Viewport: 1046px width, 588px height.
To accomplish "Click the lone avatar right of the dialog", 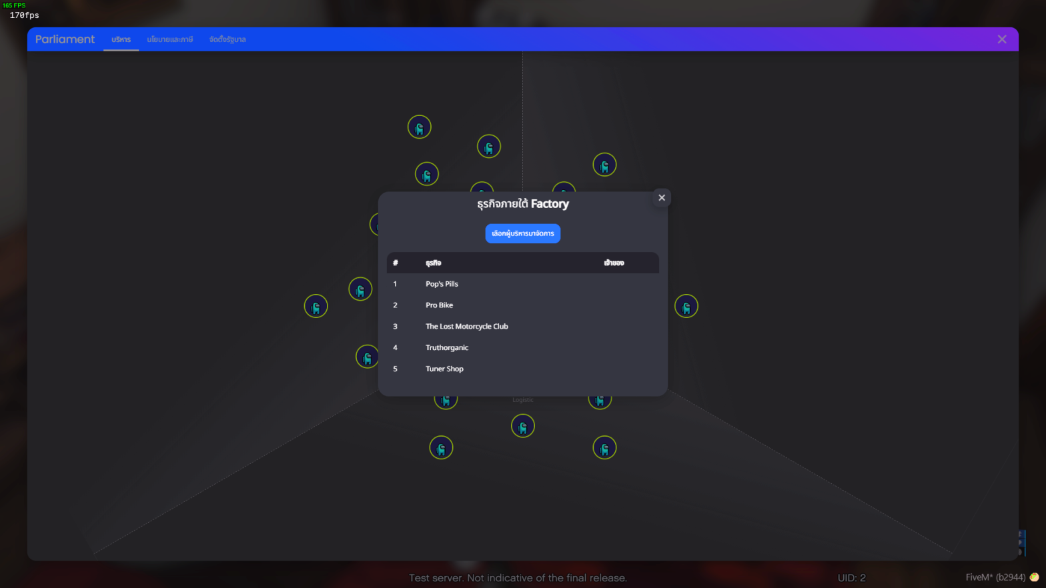I will 686,306.
